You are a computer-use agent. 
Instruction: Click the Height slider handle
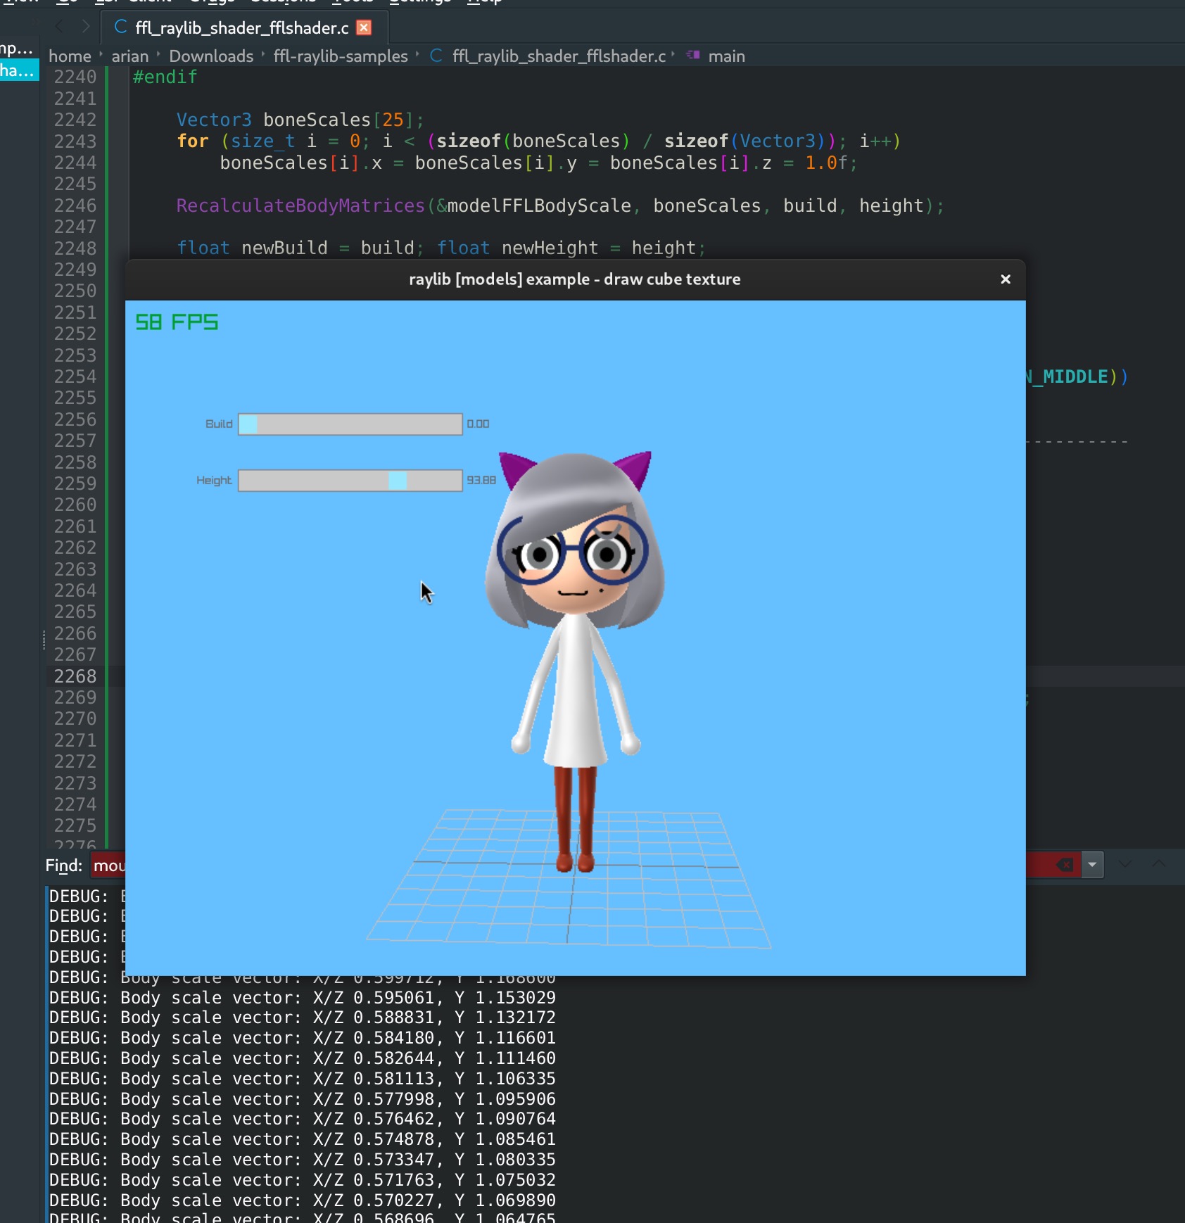click(x=398, y=481)
